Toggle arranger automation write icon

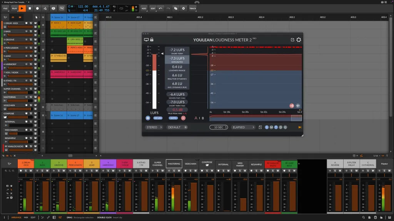tap(45, 8)
